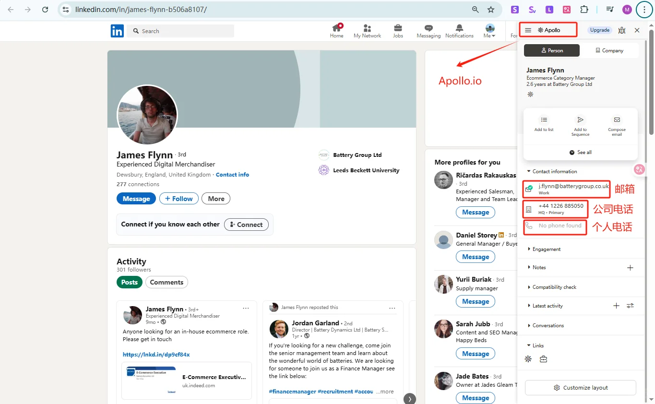Click the briefcase icon under Links
Viewport: 655px width, 404px height.
pos(543,359)
